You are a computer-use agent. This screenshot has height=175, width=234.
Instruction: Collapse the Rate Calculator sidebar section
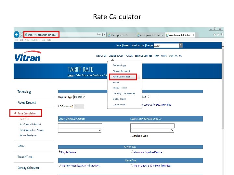coord(15,113)
